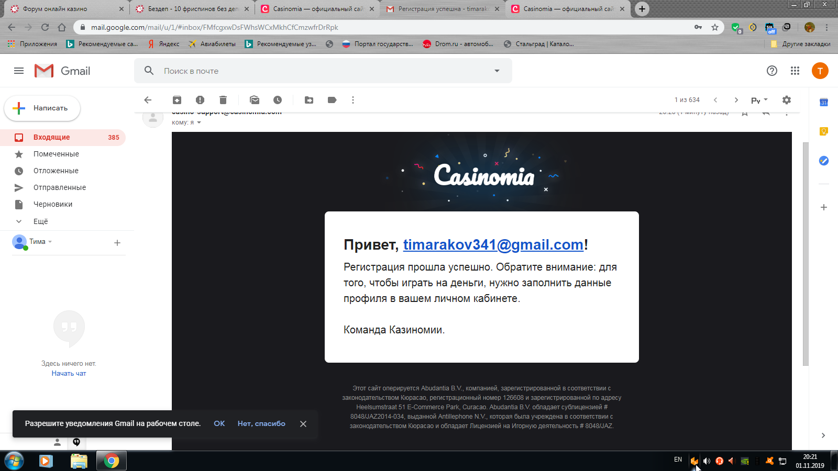Click the Начать чат link

[69, 373]
